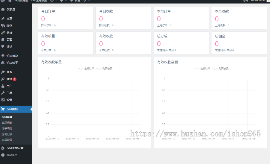Open the 提现记录 submenu item
Image resolution: width=270 pixels, height=164 pixels.
(7, 134)
